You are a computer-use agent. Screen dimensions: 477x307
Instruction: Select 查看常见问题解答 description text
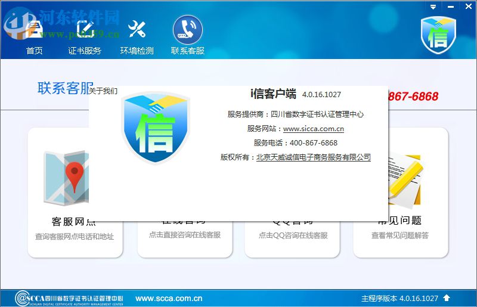[x=399, y=235]
